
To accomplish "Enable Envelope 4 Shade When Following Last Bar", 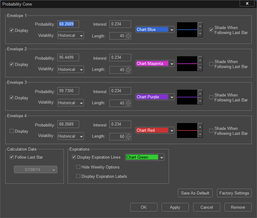I will tap(211, 131).
